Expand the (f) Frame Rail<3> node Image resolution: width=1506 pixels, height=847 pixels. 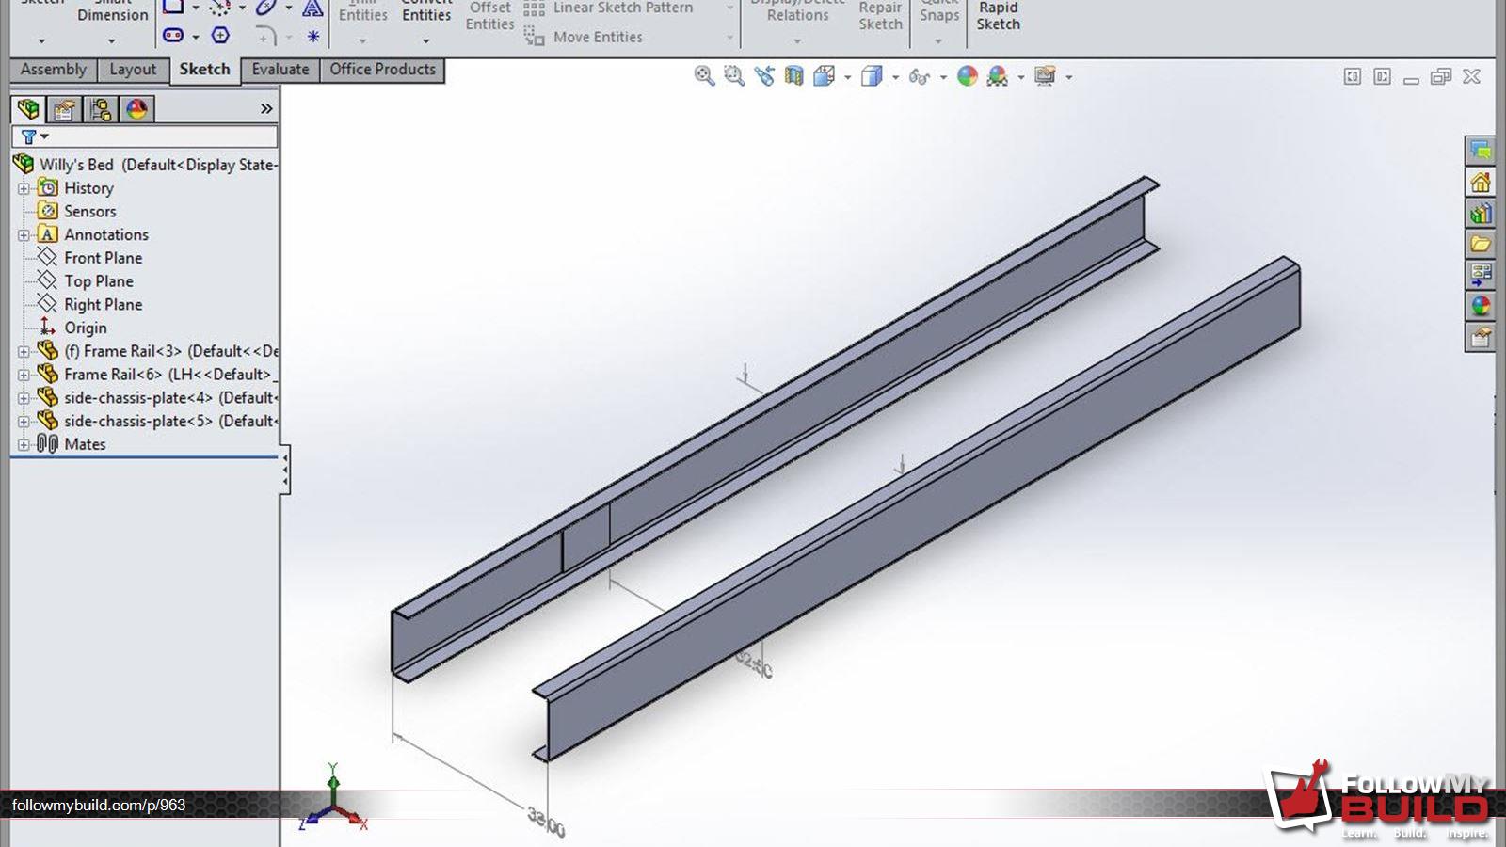[24, 351]
